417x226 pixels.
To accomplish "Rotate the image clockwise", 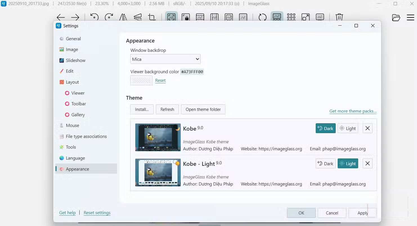I will (x=109, y=17).
